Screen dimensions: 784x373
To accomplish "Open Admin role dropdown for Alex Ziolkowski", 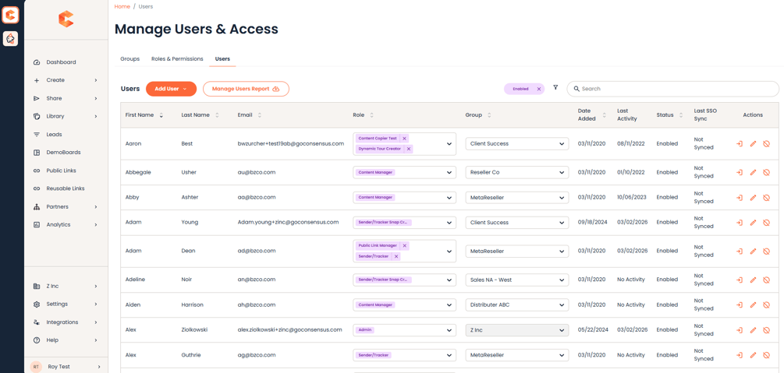I will (x=405, y=330).
